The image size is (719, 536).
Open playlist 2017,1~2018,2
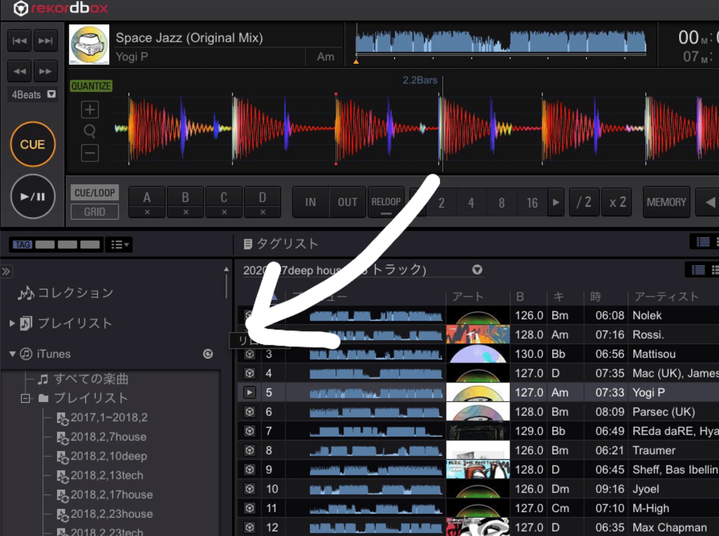[x=102, y=417]
